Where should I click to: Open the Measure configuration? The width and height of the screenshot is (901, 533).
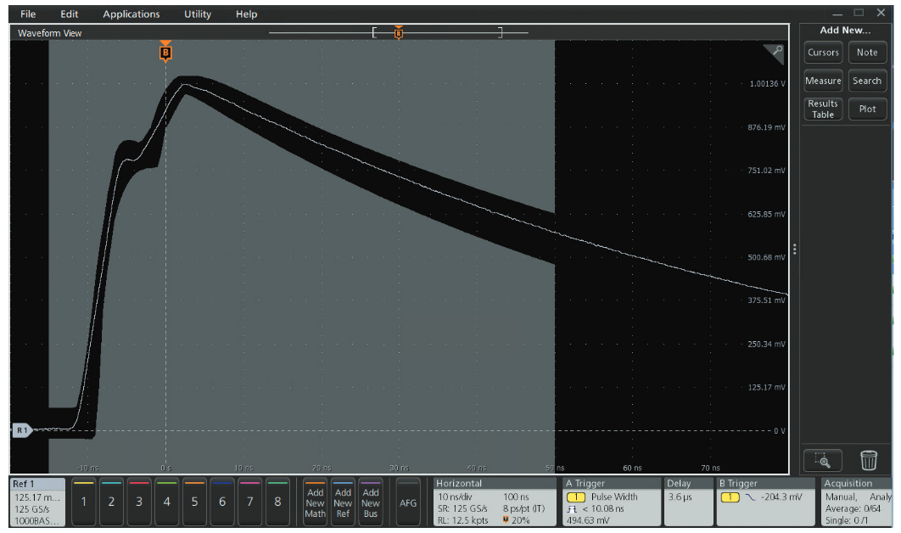click(823, 81)
